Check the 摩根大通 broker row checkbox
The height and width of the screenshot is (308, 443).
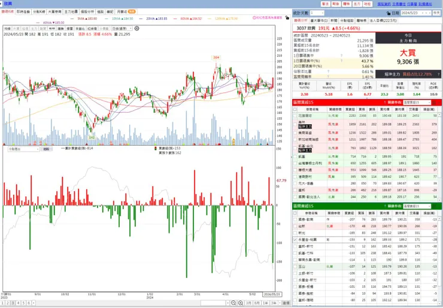coord(295,170)
